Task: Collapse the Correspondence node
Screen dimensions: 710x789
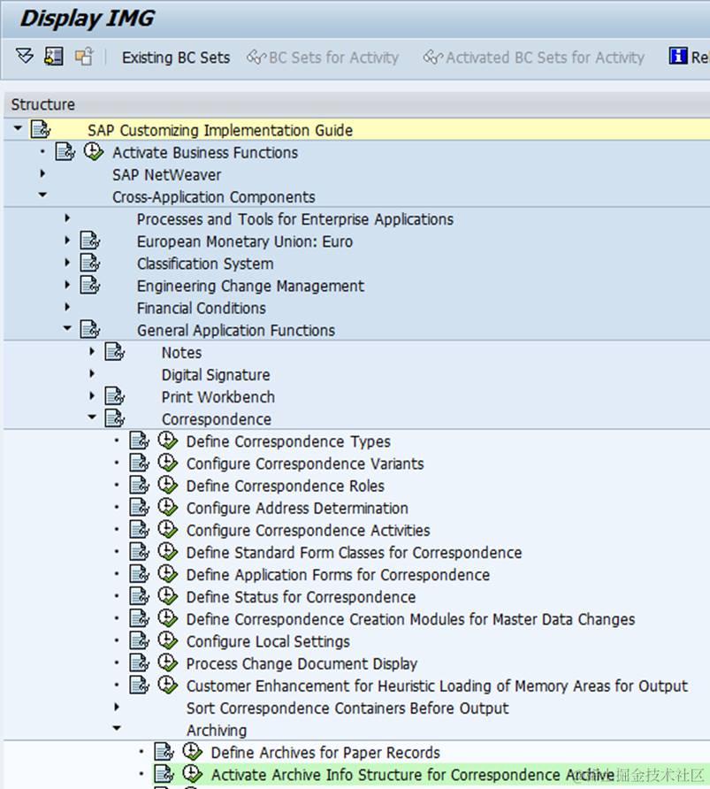Action: coord(92,417)
